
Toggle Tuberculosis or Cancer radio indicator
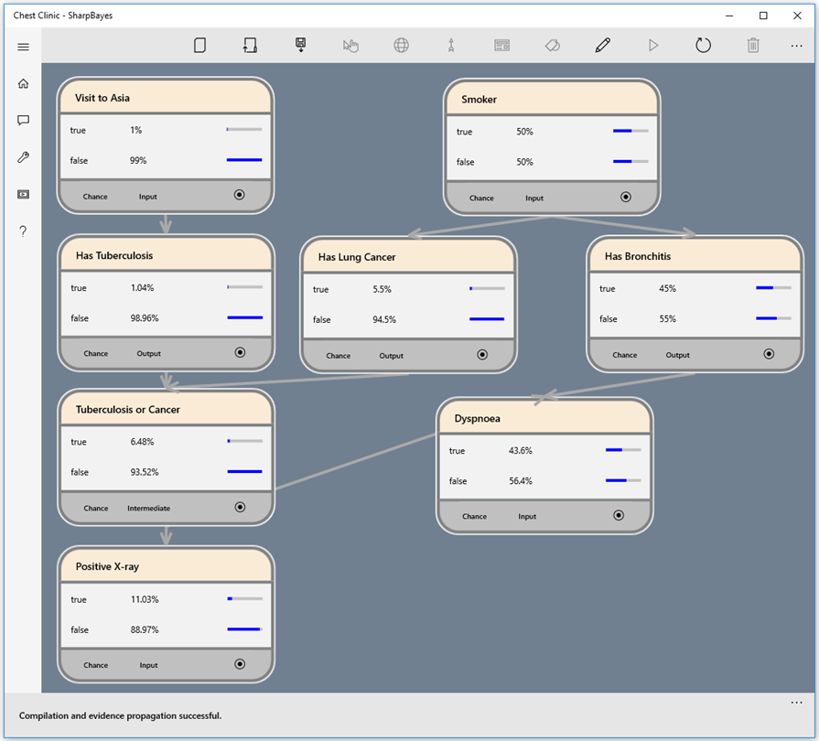(240, 507)
